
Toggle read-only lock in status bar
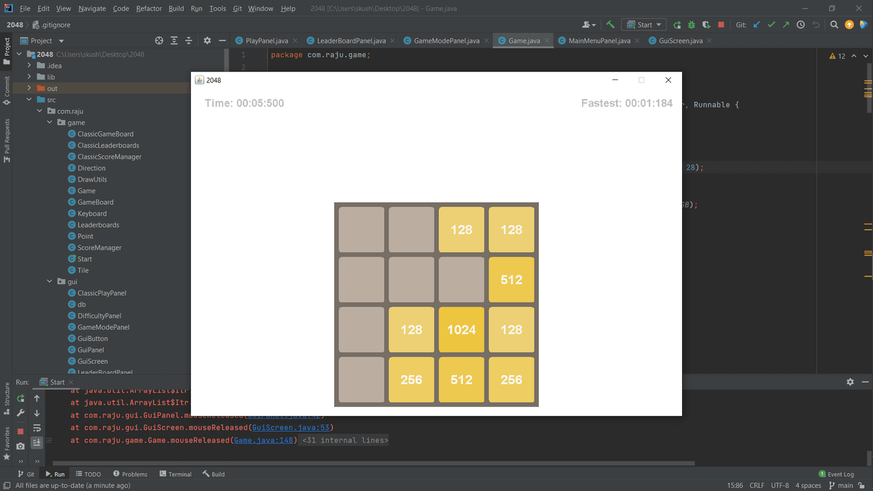pyautogui.click(x=861, y=486)
